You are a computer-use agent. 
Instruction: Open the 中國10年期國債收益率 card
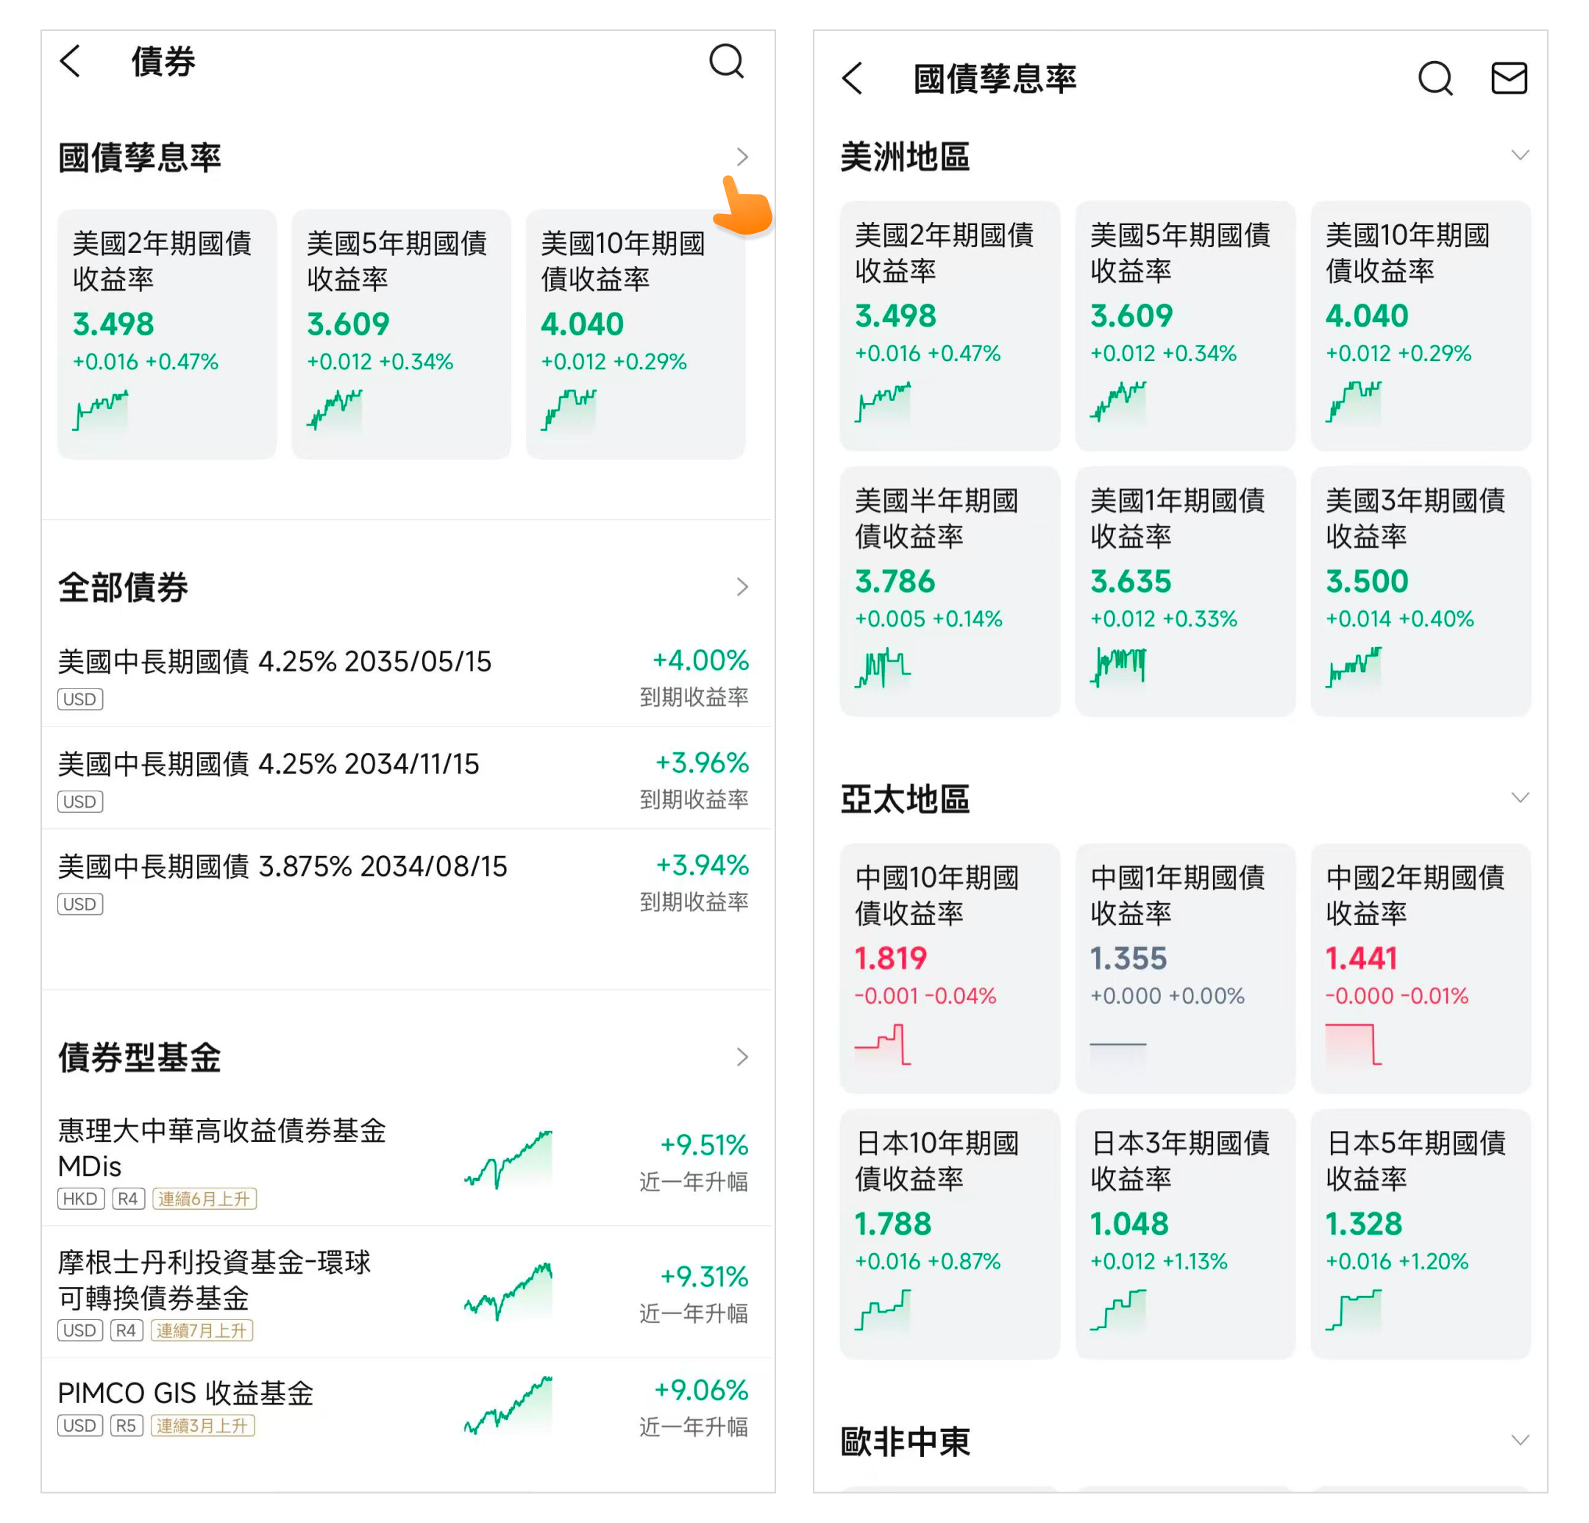pyautogui.click(x=949, y=968)
